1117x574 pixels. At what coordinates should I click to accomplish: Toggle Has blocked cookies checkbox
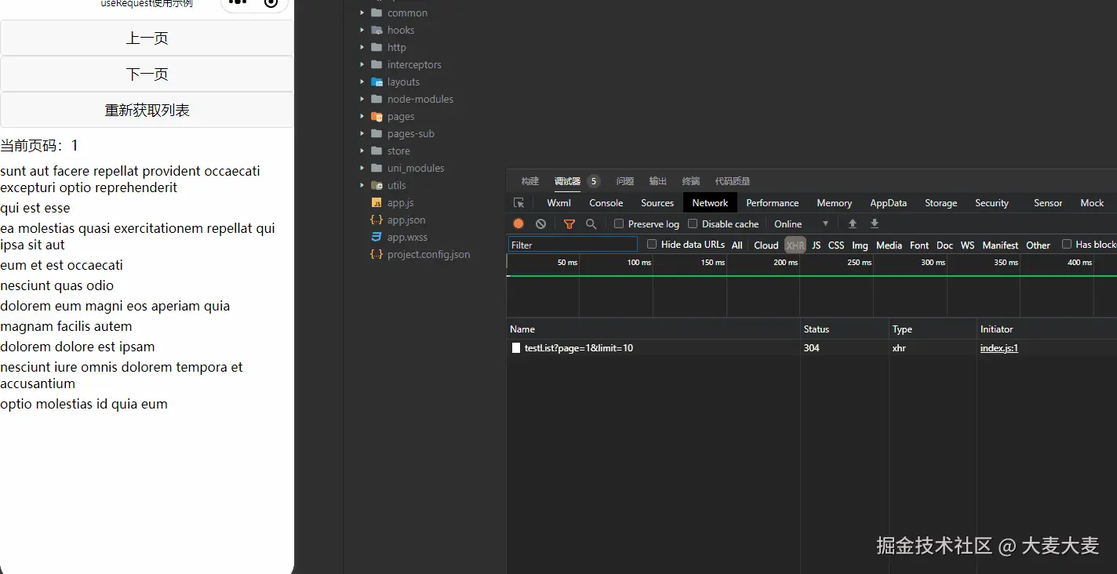click(1067, 244)
